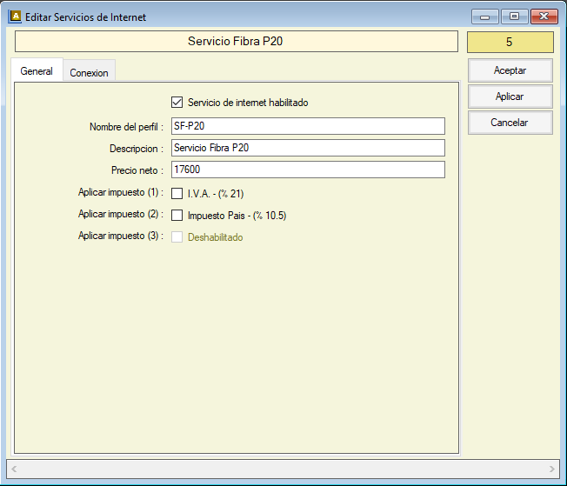Image resolution: width=567 pixels, height=486 pixels.
Task: Click the application icon in the title bar
Action: pos(15,17)
